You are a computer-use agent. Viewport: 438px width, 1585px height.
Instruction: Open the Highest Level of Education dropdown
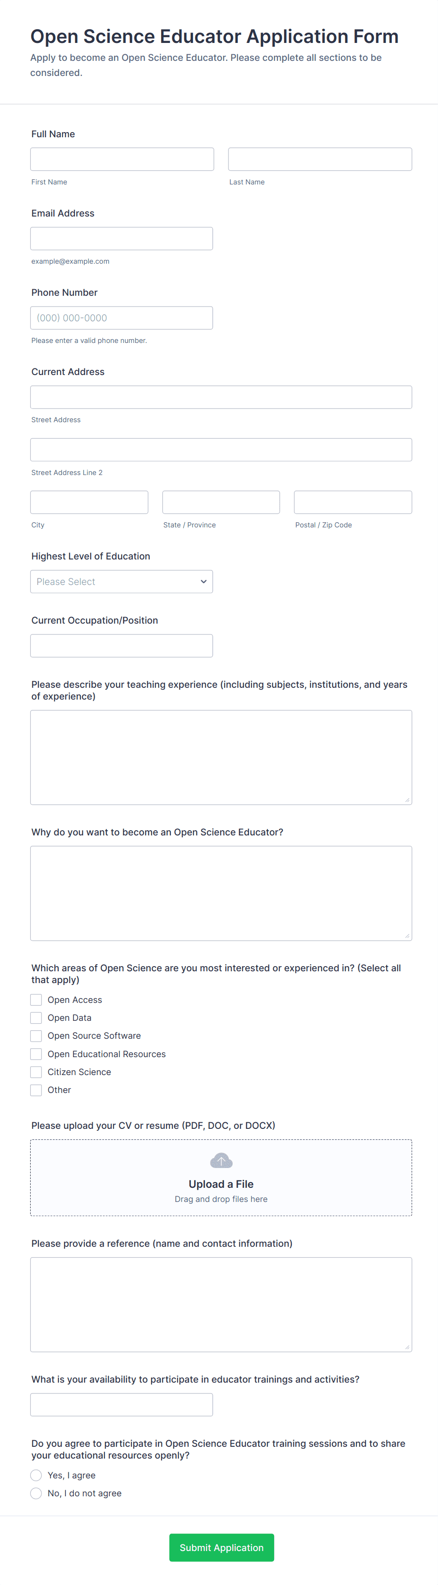click(121, 582)
